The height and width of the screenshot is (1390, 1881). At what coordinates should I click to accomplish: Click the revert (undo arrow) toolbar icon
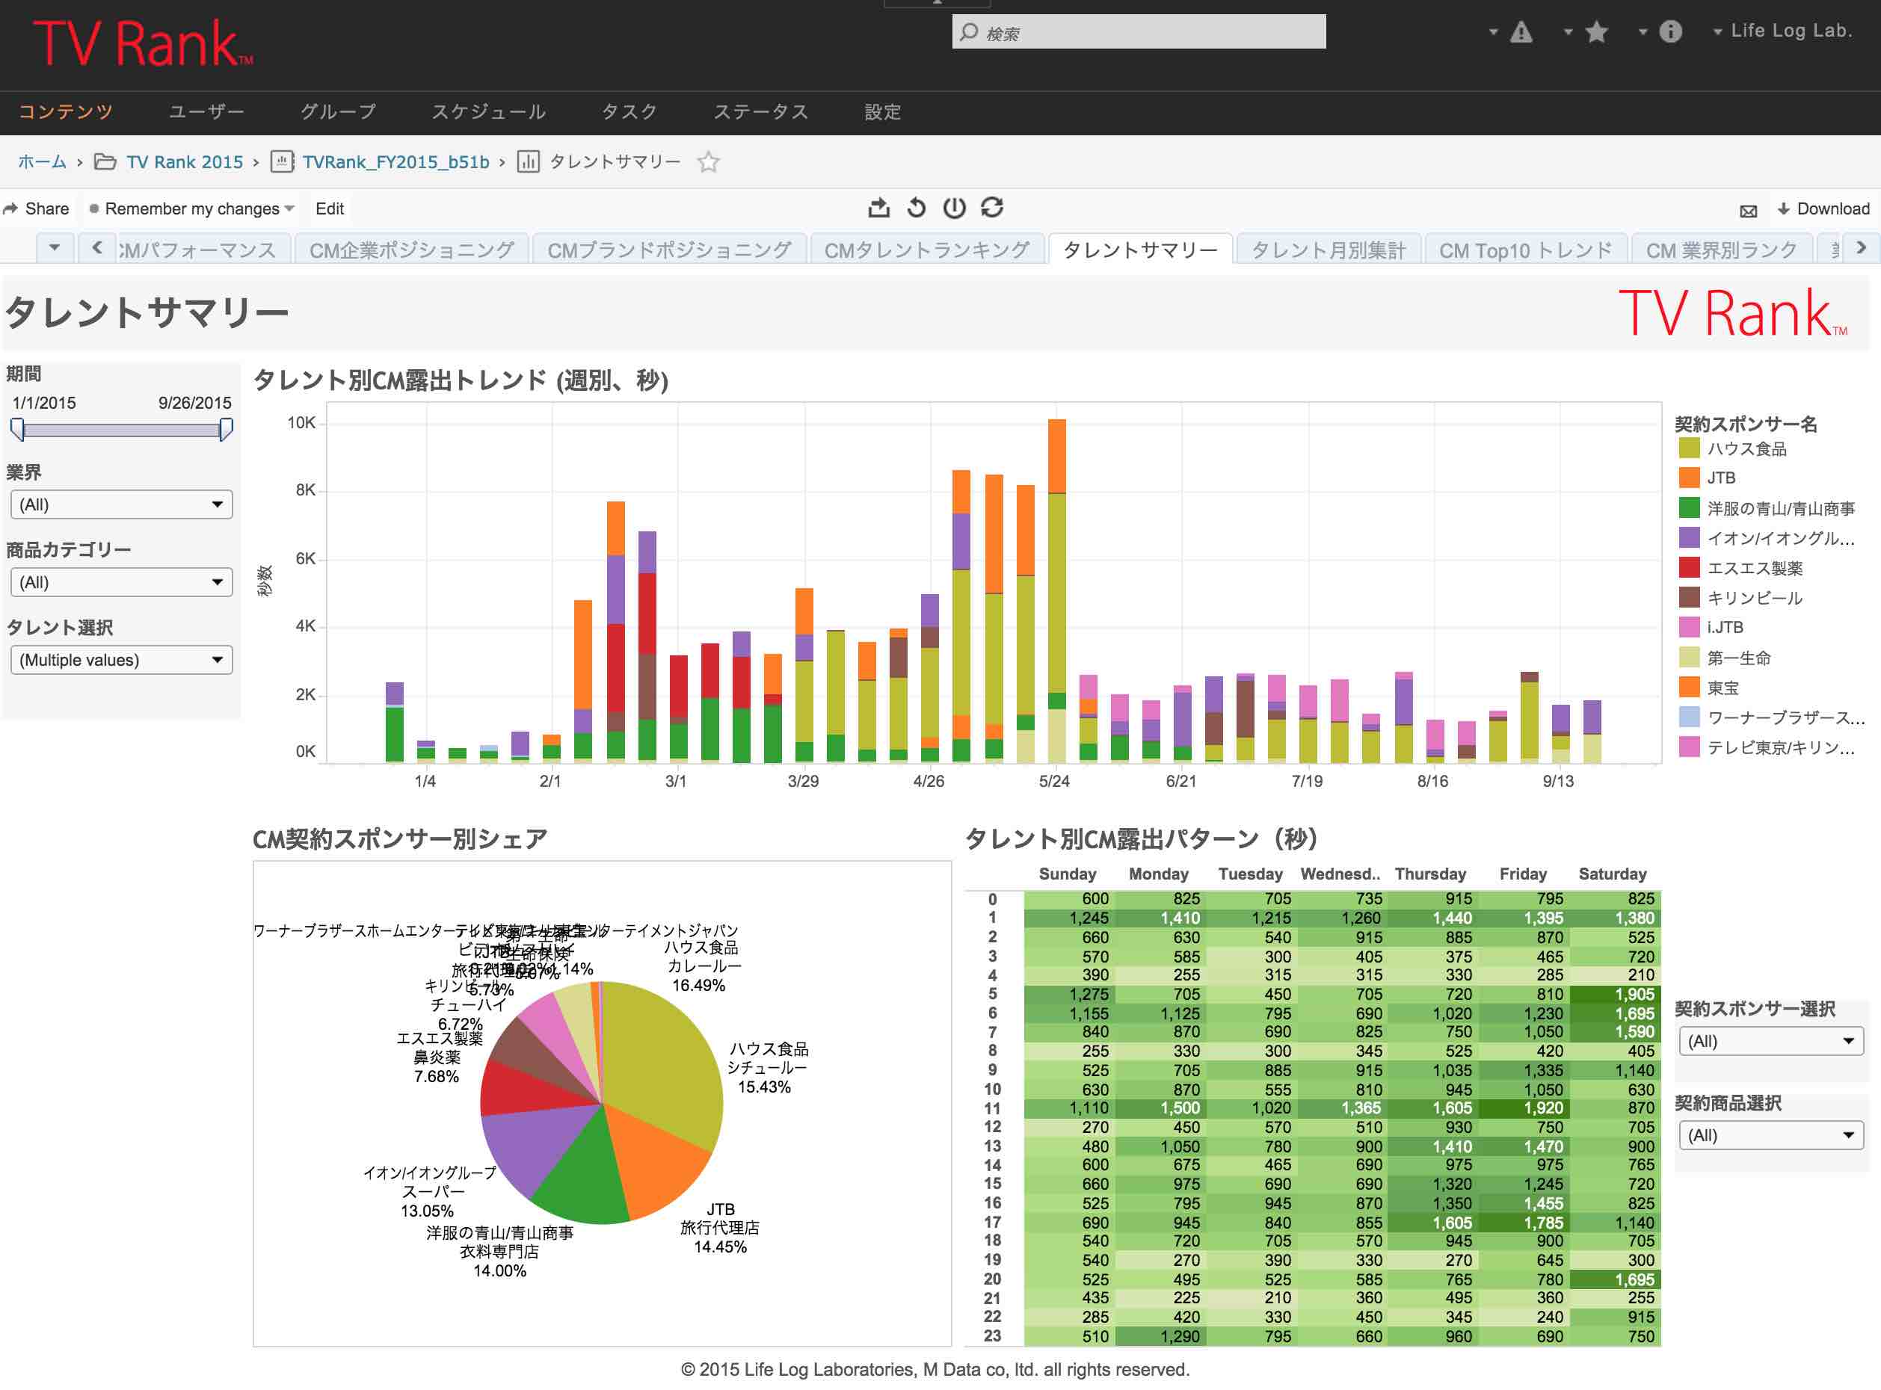[x=917, y=208]
